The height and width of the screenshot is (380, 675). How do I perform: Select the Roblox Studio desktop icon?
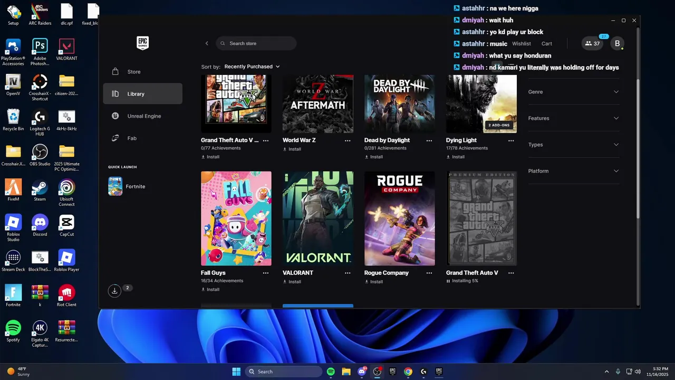click(13, 228)
